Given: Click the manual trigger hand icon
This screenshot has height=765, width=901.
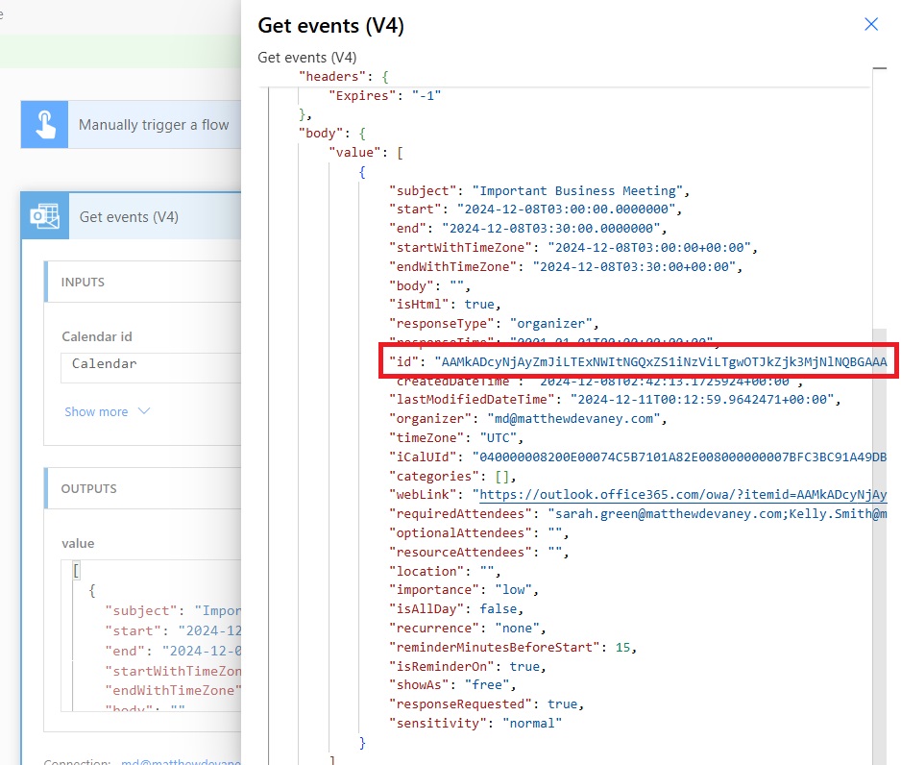Looking at the screenshot, I should (x=44, y=124).
